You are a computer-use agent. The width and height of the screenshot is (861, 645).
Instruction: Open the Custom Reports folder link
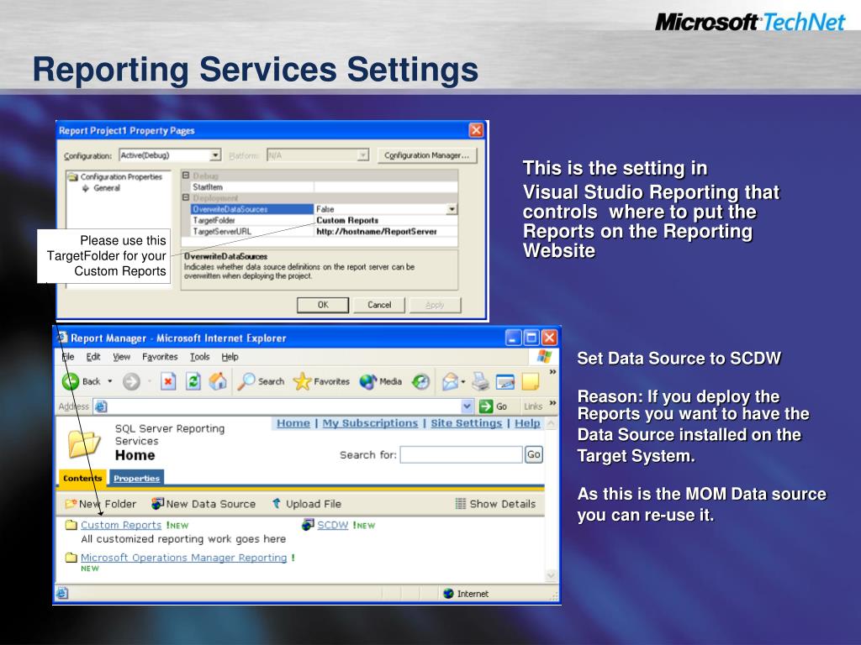pos(121,525)
